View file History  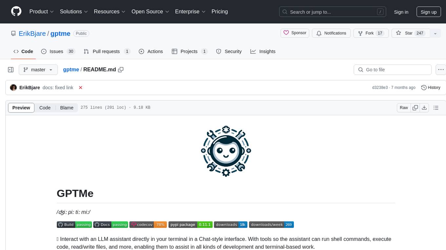click(431, 88)
